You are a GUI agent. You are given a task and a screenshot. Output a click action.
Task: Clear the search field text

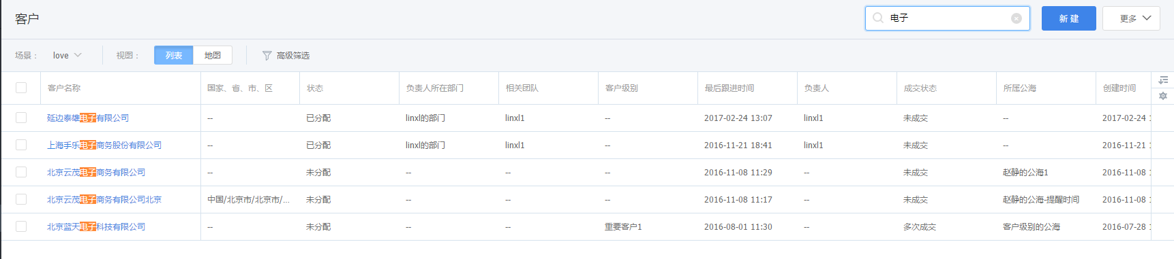[x=1017, y=18]
